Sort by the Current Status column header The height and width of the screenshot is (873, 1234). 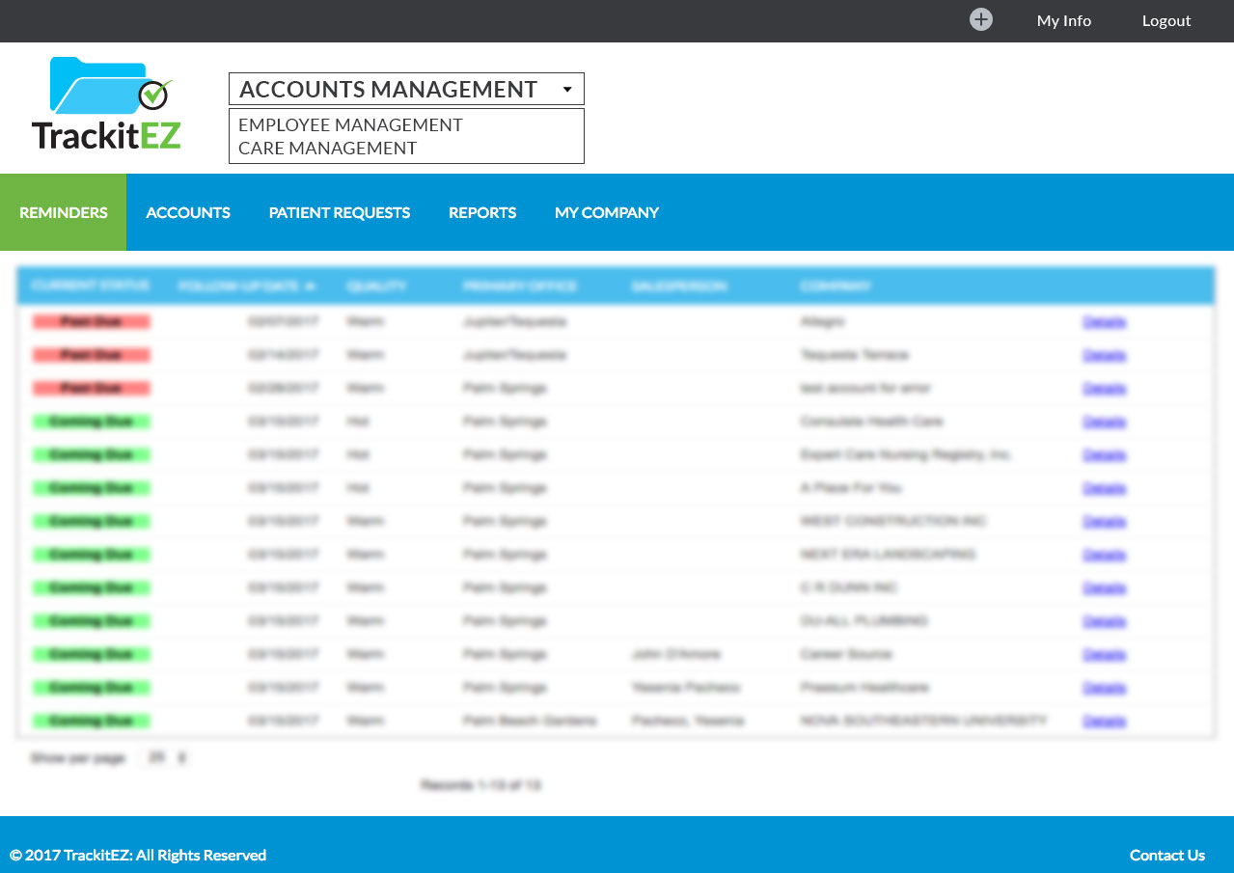tap(91, 286)
